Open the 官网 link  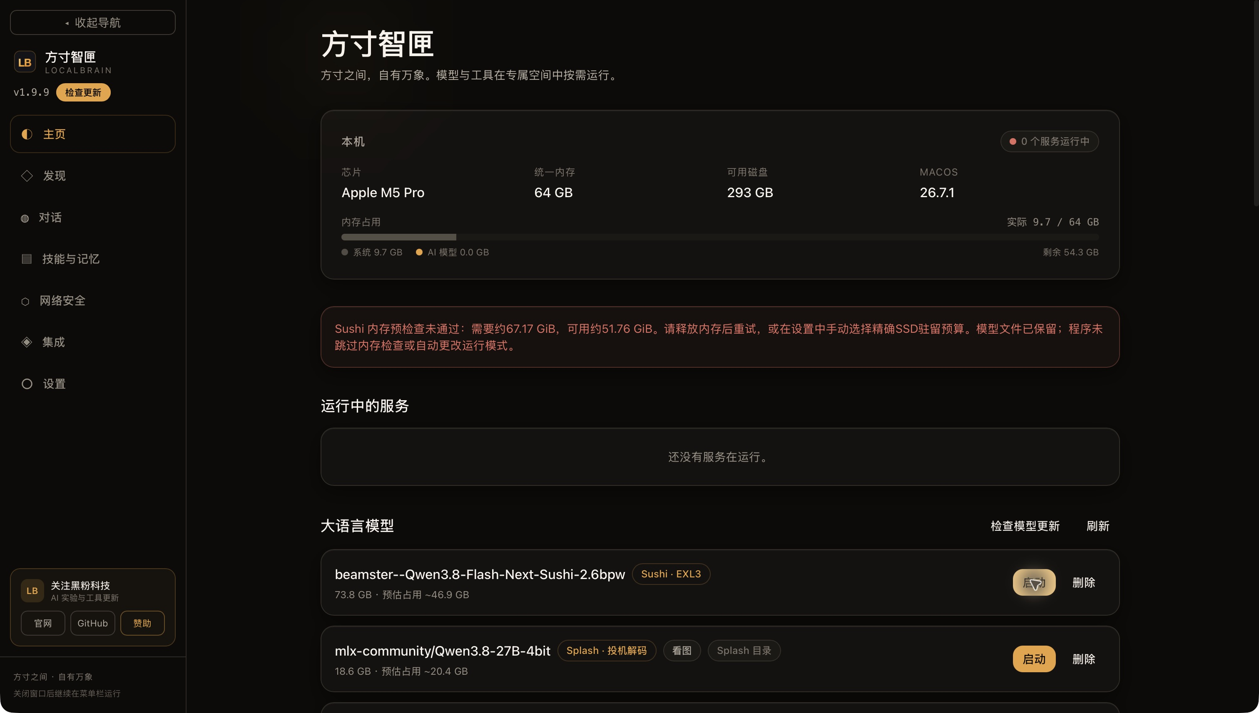43,624
